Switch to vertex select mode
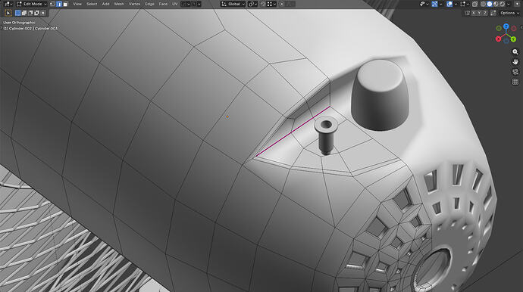This screenshot has height=292, width=523. (52, 4)
